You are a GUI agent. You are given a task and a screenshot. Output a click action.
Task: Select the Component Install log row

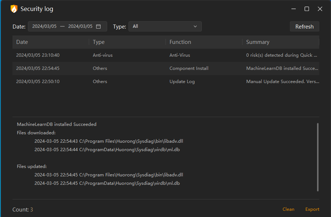click(x=165, y=68)
